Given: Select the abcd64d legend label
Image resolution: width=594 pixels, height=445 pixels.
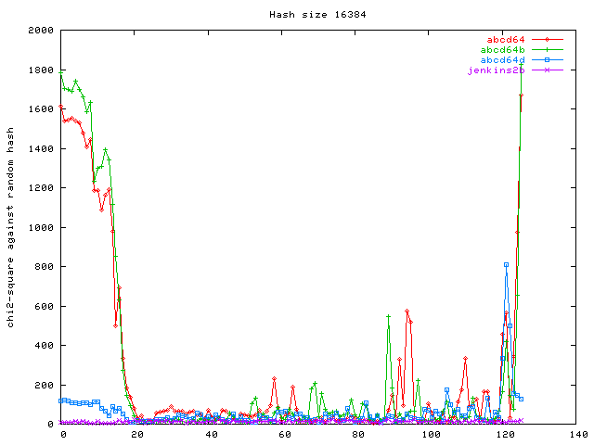Looking at the screenshot, I should click(503, 59).
